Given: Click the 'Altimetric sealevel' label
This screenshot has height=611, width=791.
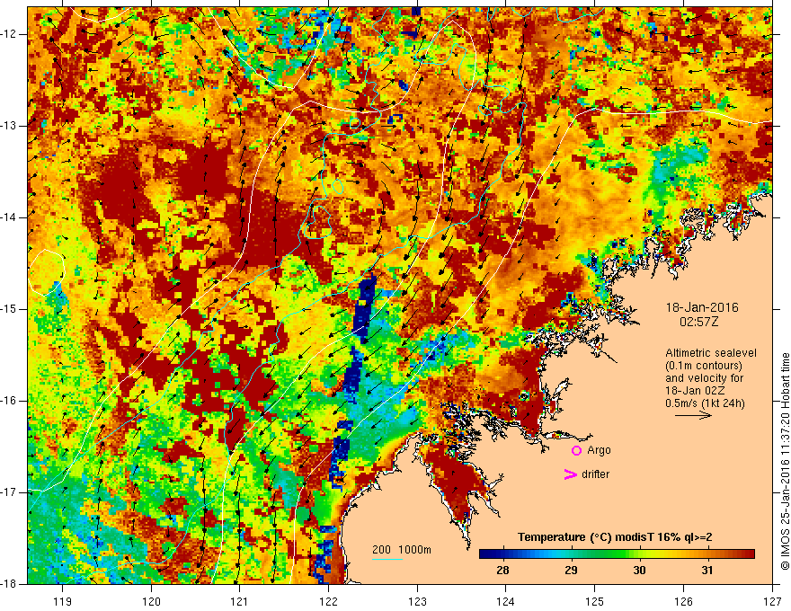Looking at the screenshot, I should point(711,353).
